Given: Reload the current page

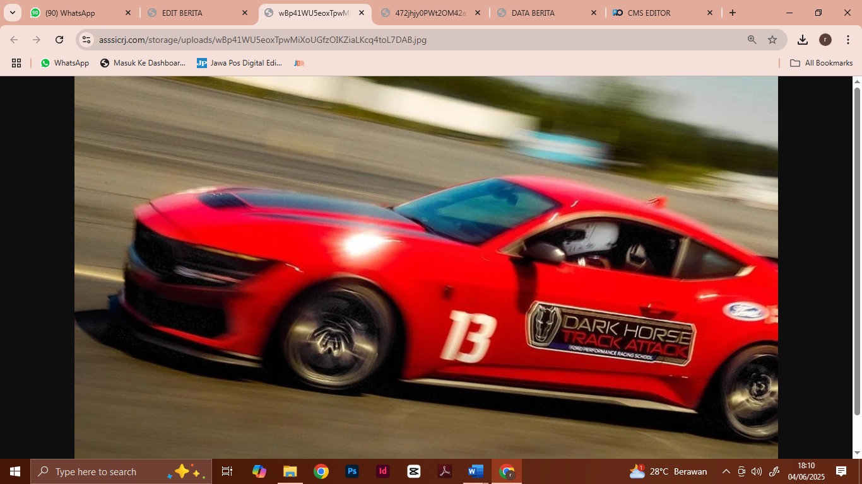Looking at the screenshot, I should [59, 40].
